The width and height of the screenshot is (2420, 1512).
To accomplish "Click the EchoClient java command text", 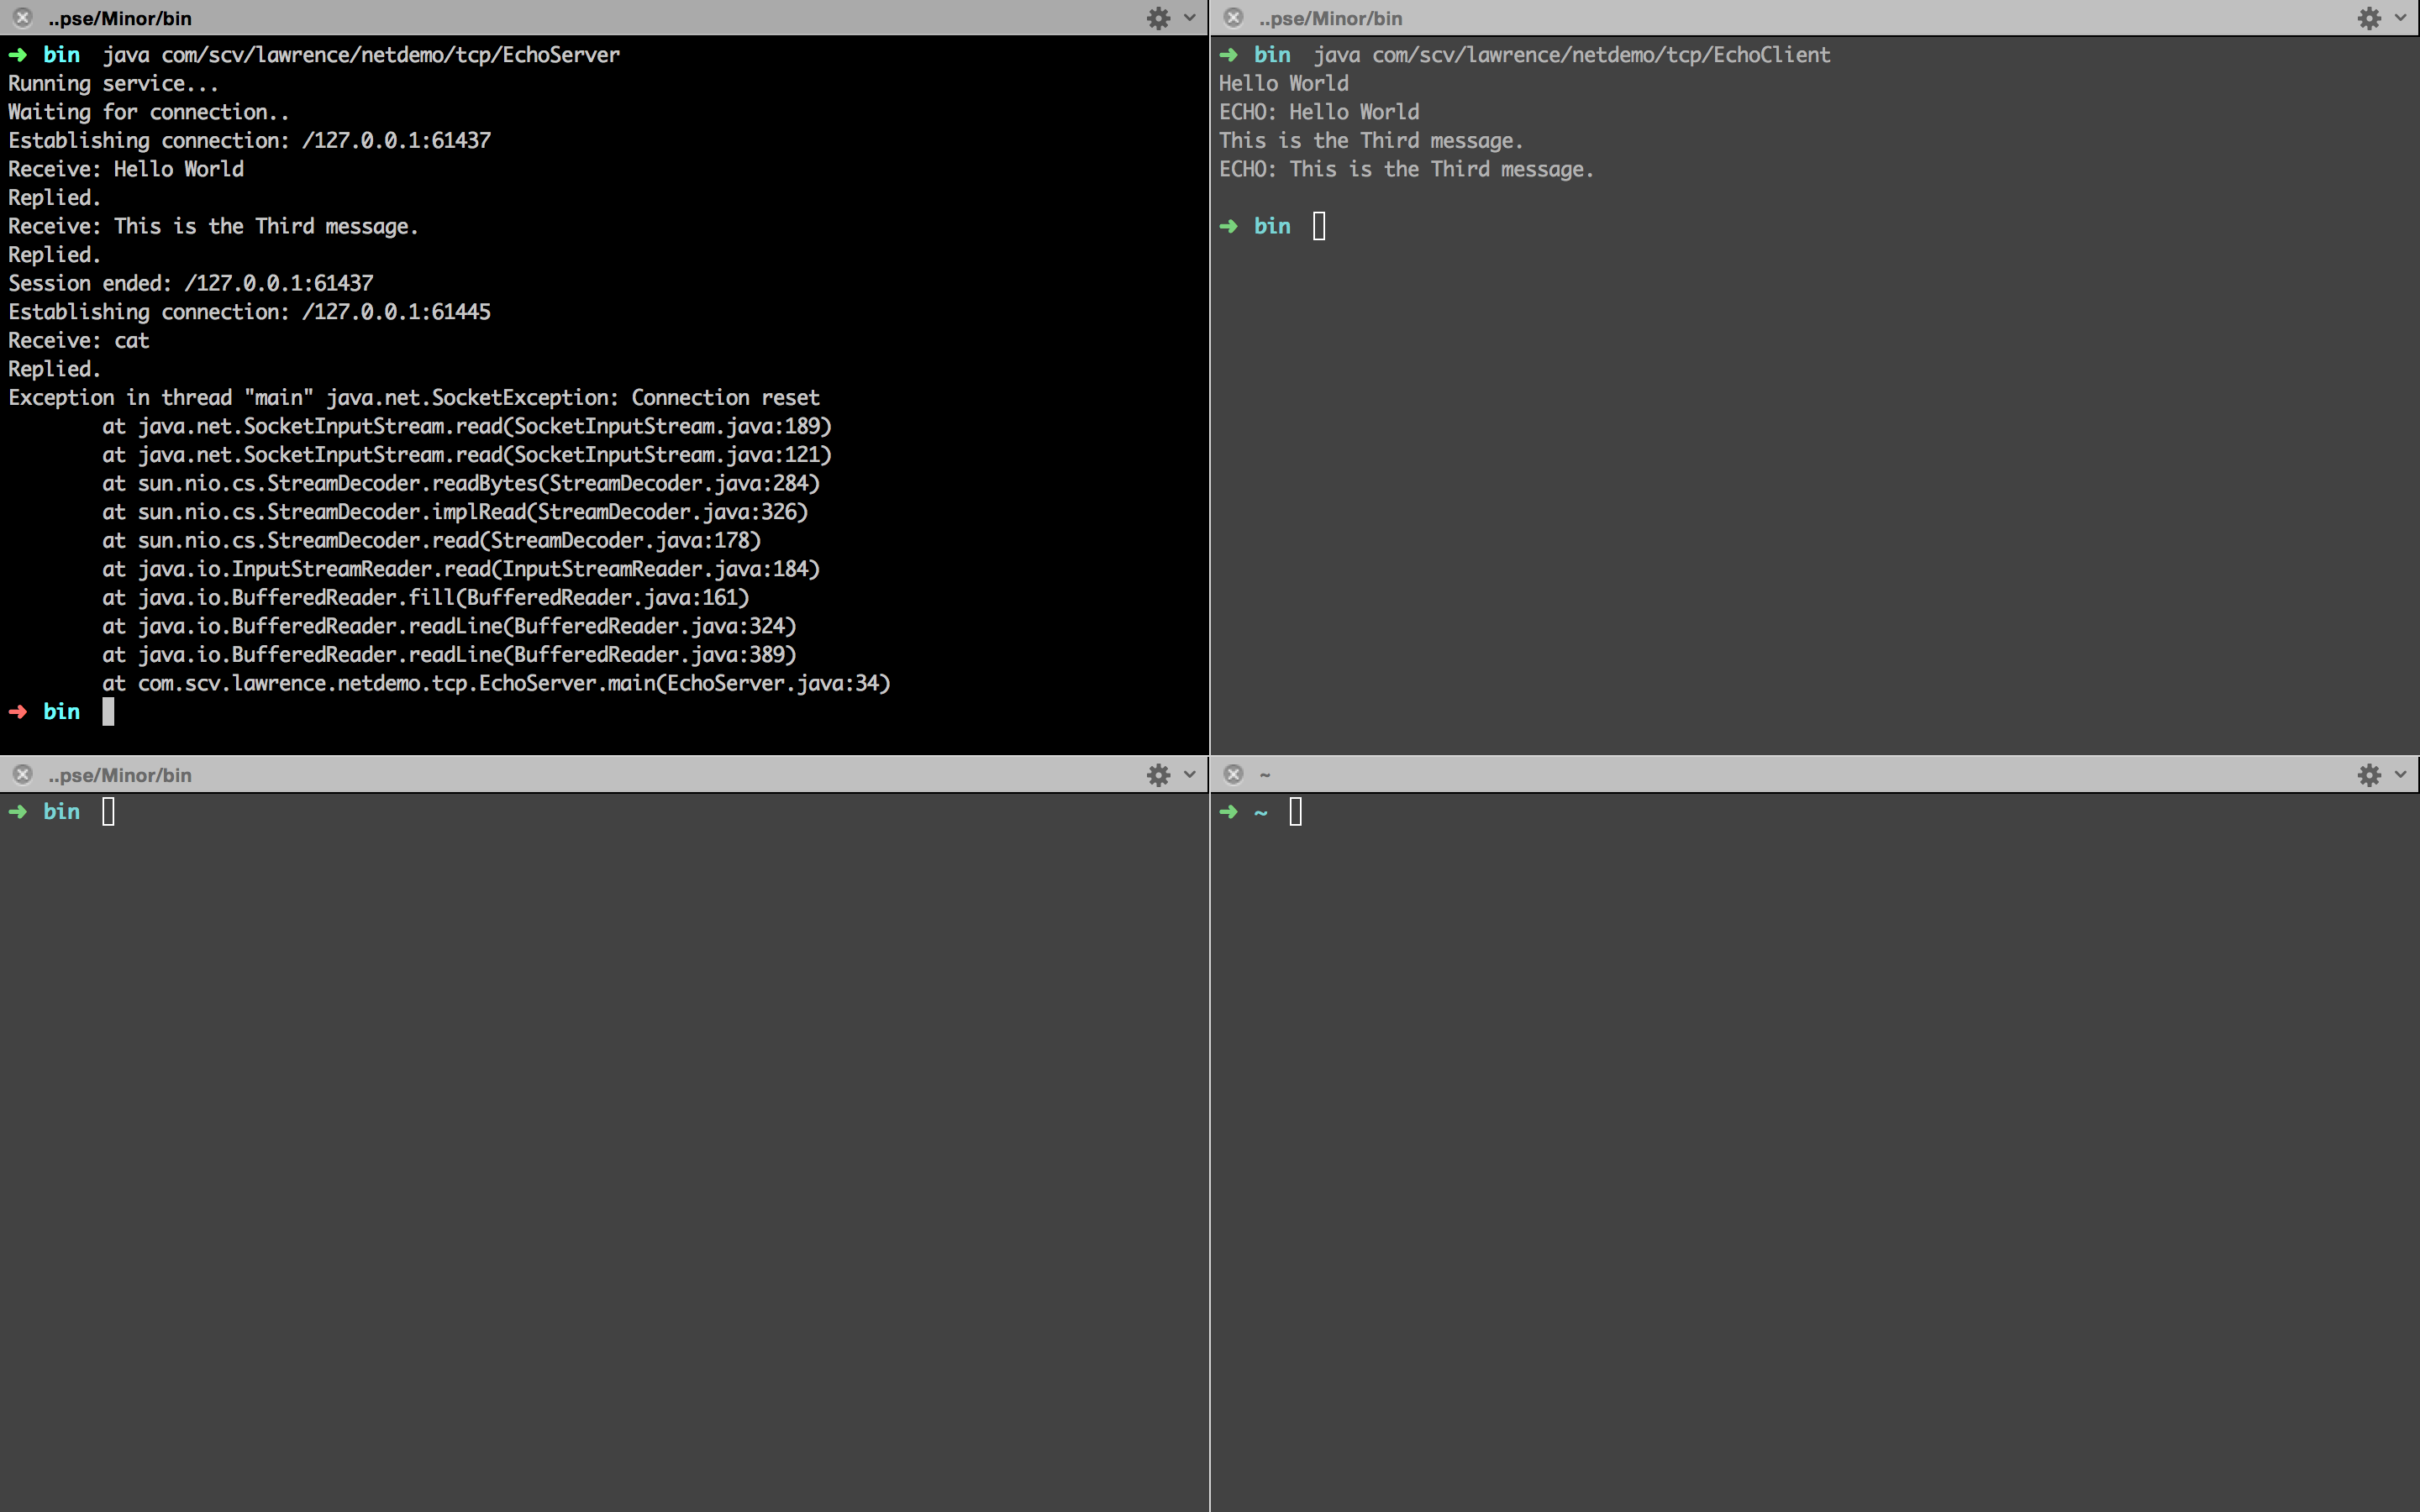I will (x=1571, y=55).
